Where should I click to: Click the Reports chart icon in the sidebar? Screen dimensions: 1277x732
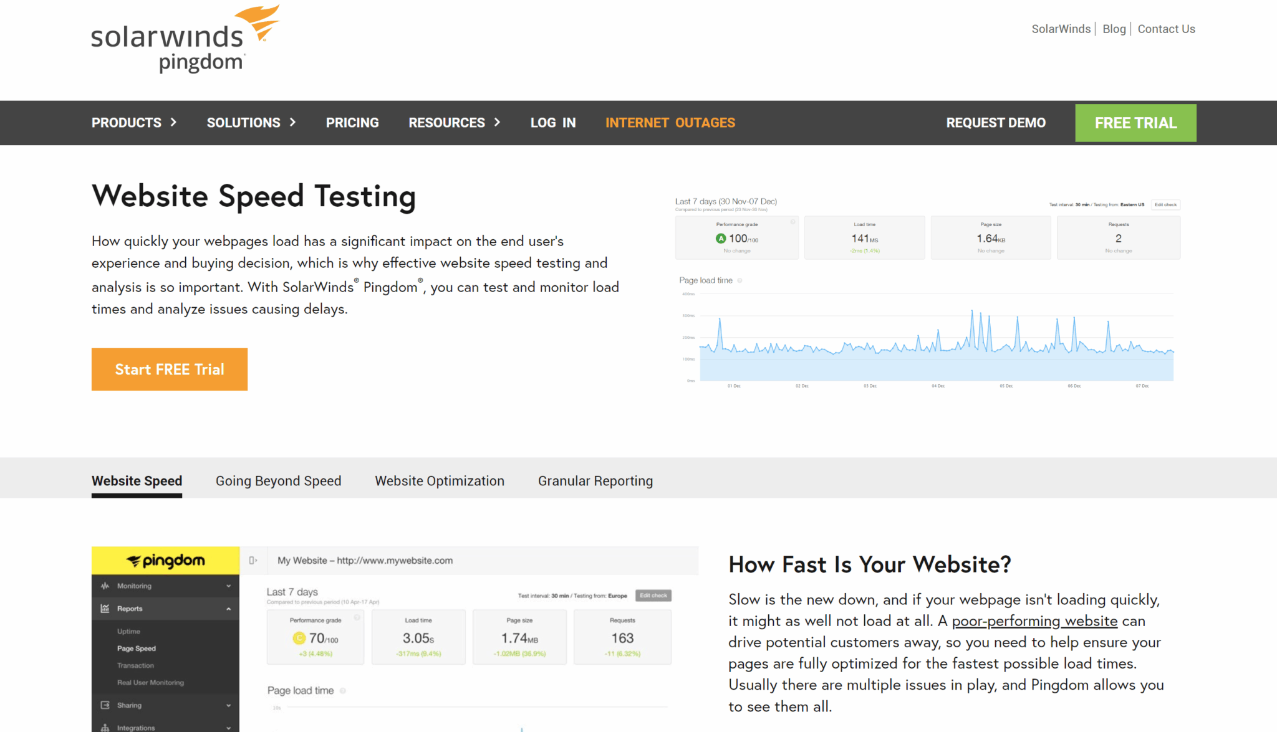[105, 609]
